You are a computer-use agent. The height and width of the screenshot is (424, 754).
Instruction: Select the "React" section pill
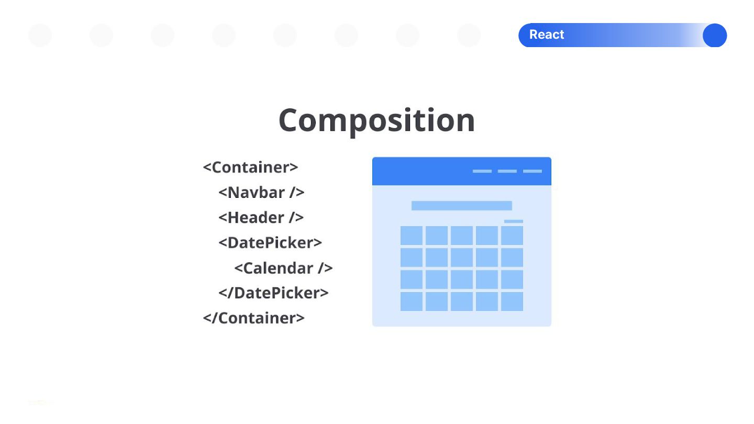coord(623,35)
